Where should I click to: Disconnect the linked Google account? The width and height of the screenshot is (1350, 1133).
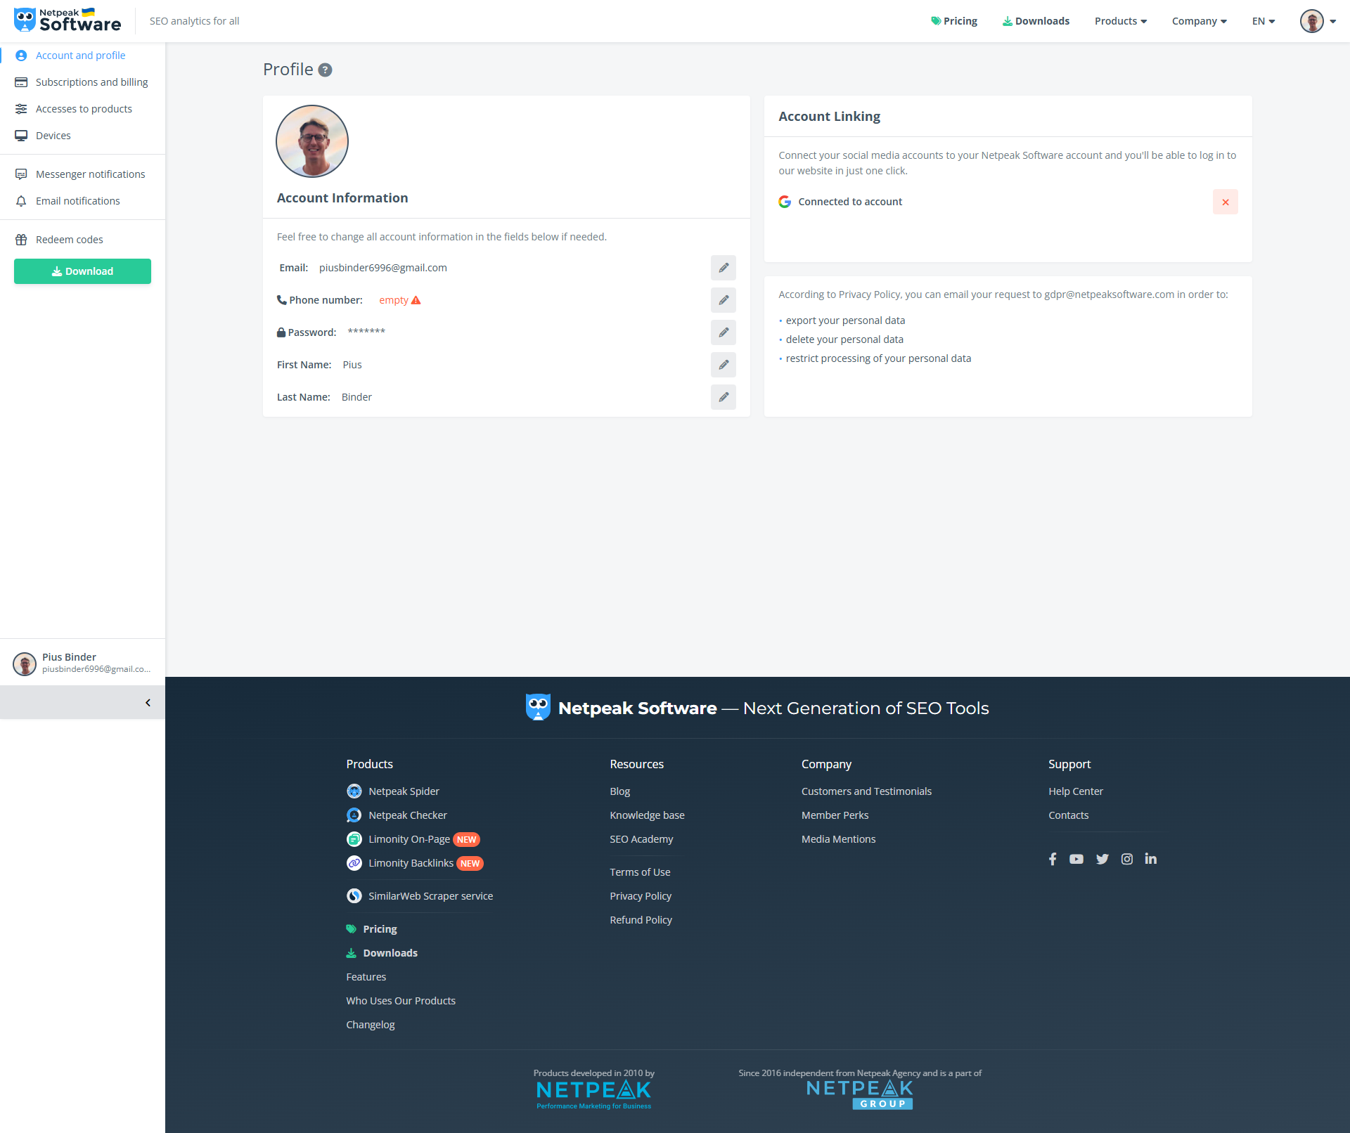pyautogui.click(x=1225, y=202)
